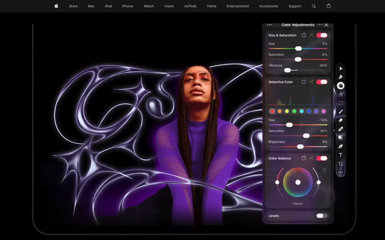Select the Crop tool
The height and width of the screenshot is (240, 385).
click(x=341, y=163)
